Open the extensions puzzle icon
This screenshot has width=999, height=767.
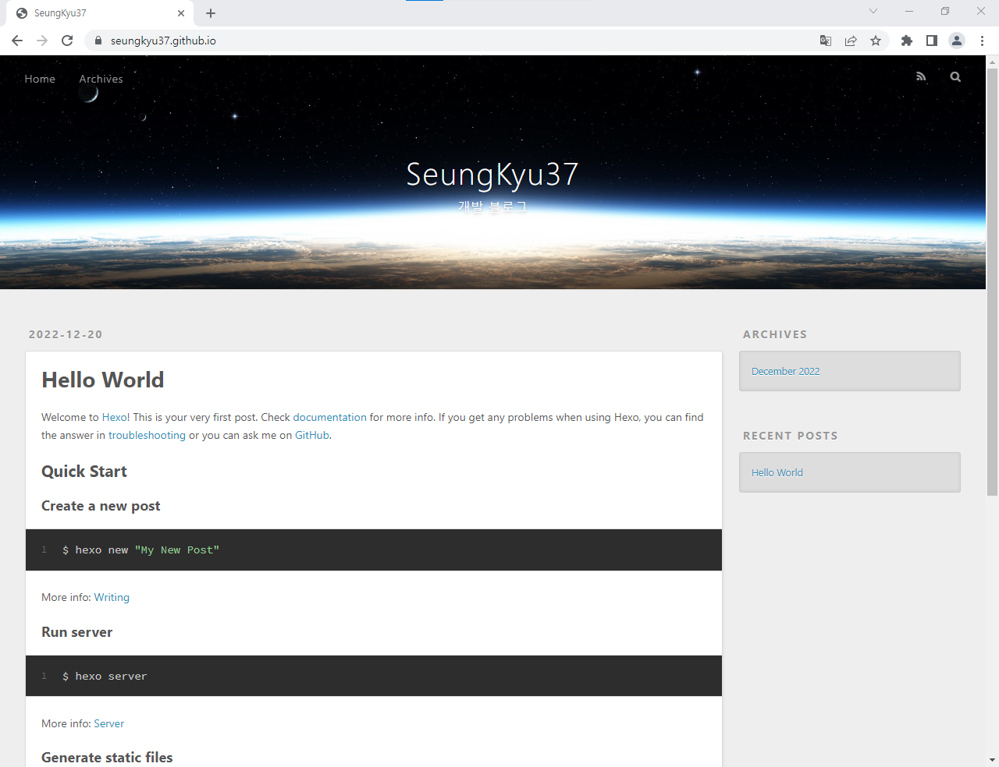(907, 41)
